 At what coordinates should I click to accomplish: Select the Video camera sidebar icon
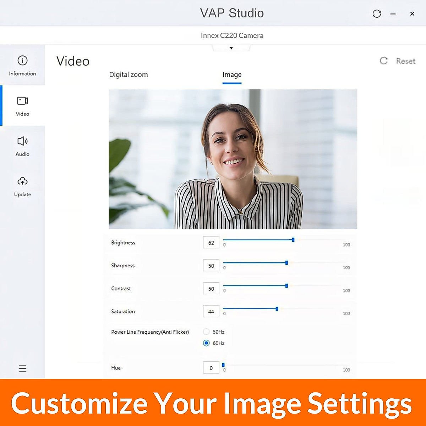tap(22, 101)
